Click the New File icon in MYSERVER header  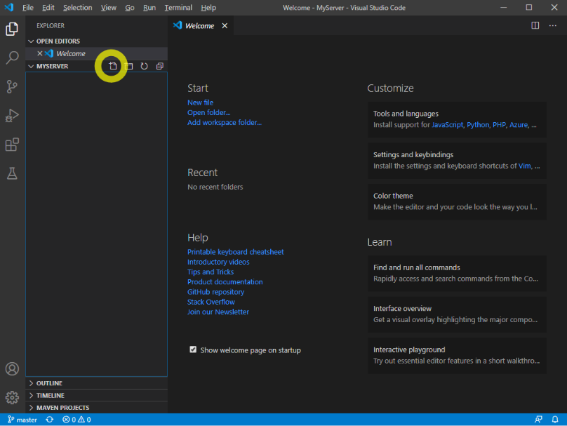pyautogui.click(x=113, y=66)
